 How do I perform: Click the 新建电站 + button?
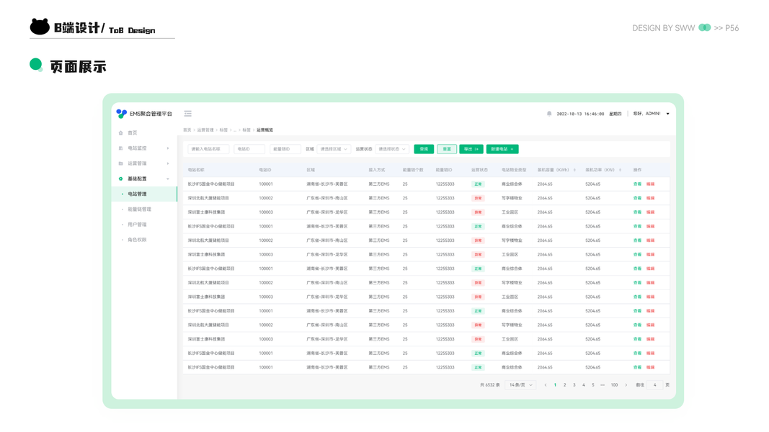tap(502, 149)
